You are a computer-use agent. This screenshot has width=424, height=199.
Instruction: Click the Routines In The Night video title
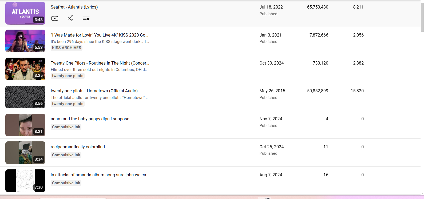tap(100, 63)
